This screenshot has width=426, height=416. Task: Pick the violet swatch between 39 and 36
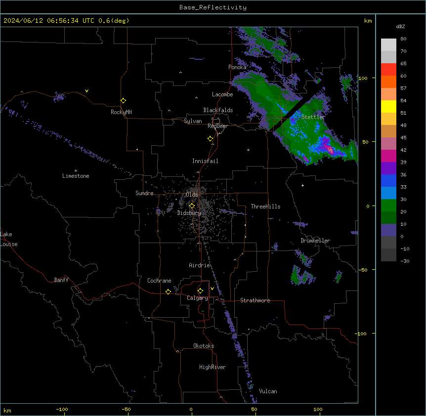[x=388, y=168]
